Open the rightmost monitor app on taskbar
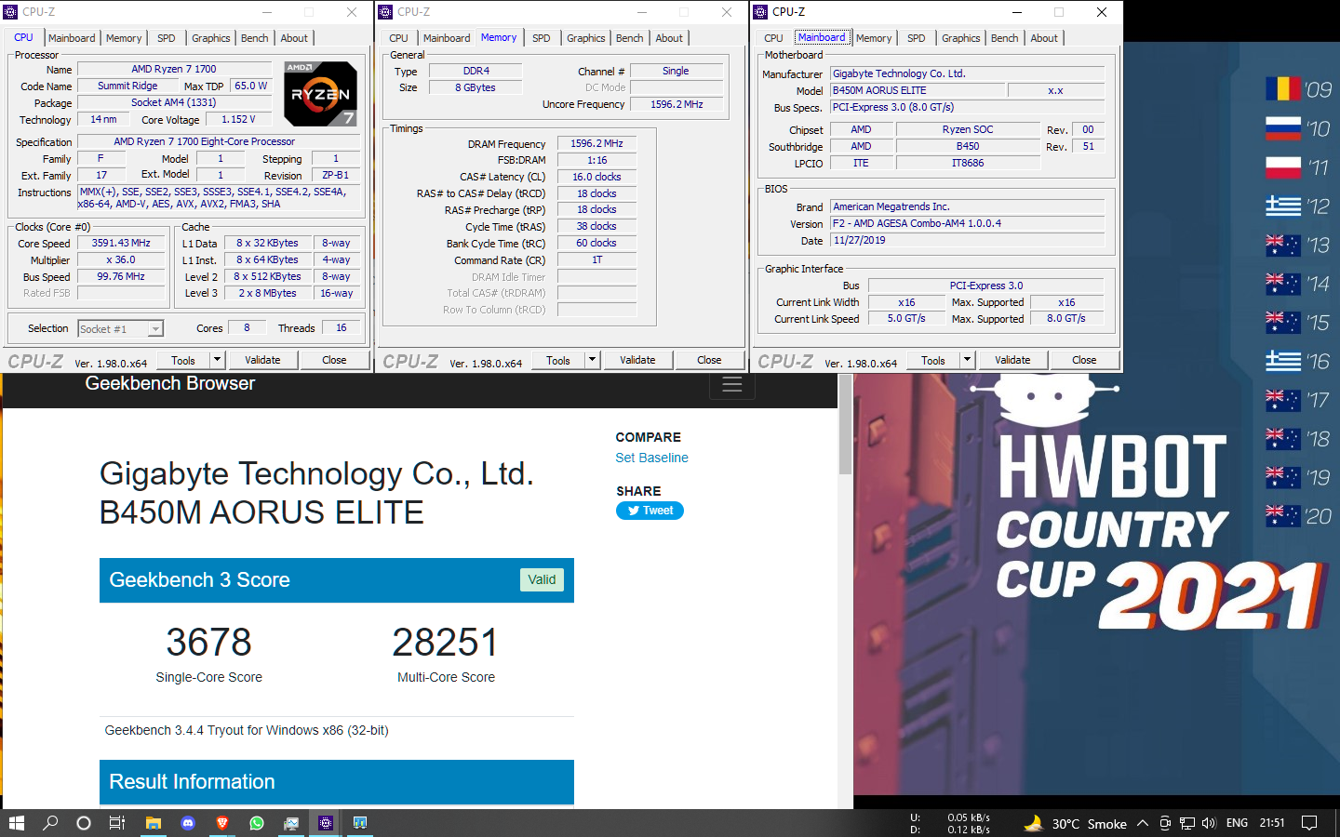This screenshot has height=837, width=1340. (360, 823)
